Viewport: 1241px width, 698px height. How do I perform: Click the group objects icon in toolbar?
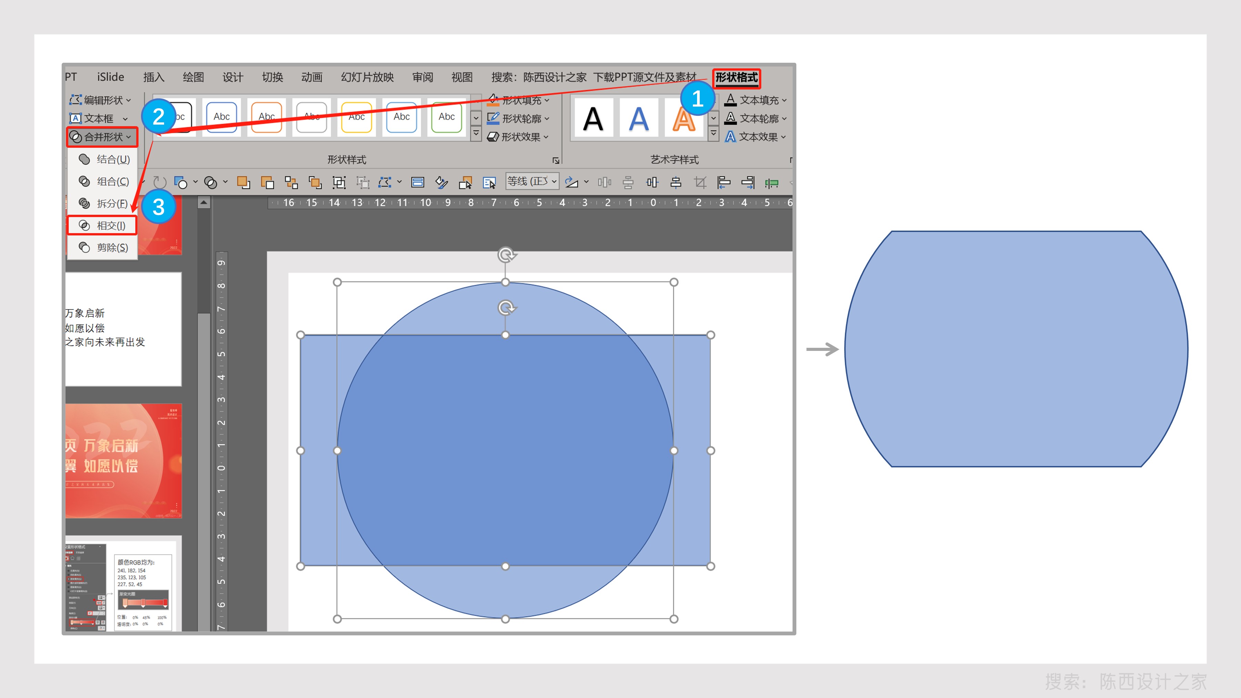[x=339, y=183]
